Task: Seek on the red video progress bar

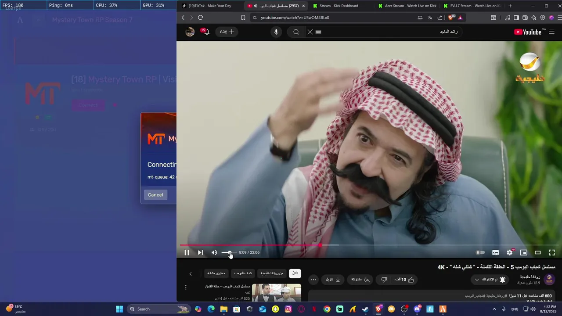Action: pyautogui.click(x=369, y=245)
